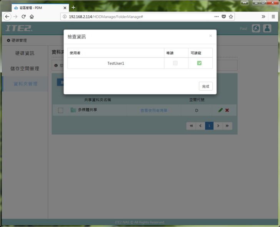Click the 完成 button
280x227 pixels.
point(206,86)
